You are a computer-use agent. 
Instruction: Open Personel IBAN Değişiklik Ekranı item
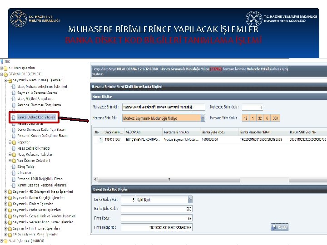[40, 179]
